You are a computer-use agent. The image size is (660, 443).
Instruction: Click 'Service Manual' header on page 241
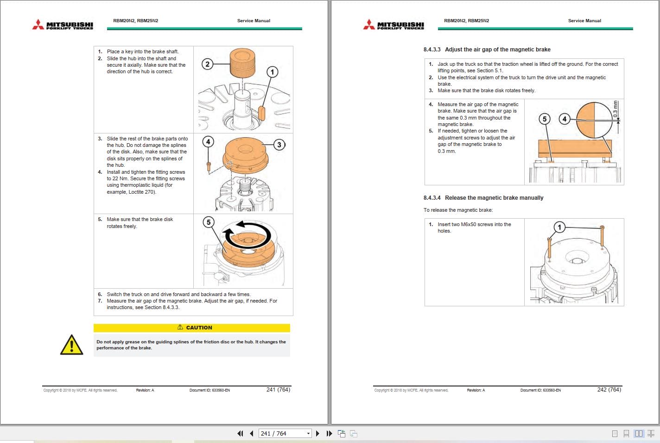(254, 21)
